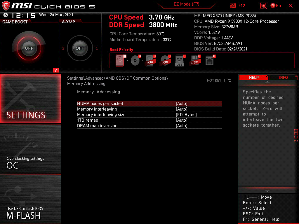
Task: Click the Memory Addressing section heading
Action: point(99,92)
